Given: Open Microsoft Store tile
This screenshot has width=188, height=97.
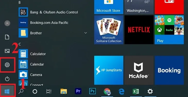Looking at the screenshot, I should pos(109,7).
